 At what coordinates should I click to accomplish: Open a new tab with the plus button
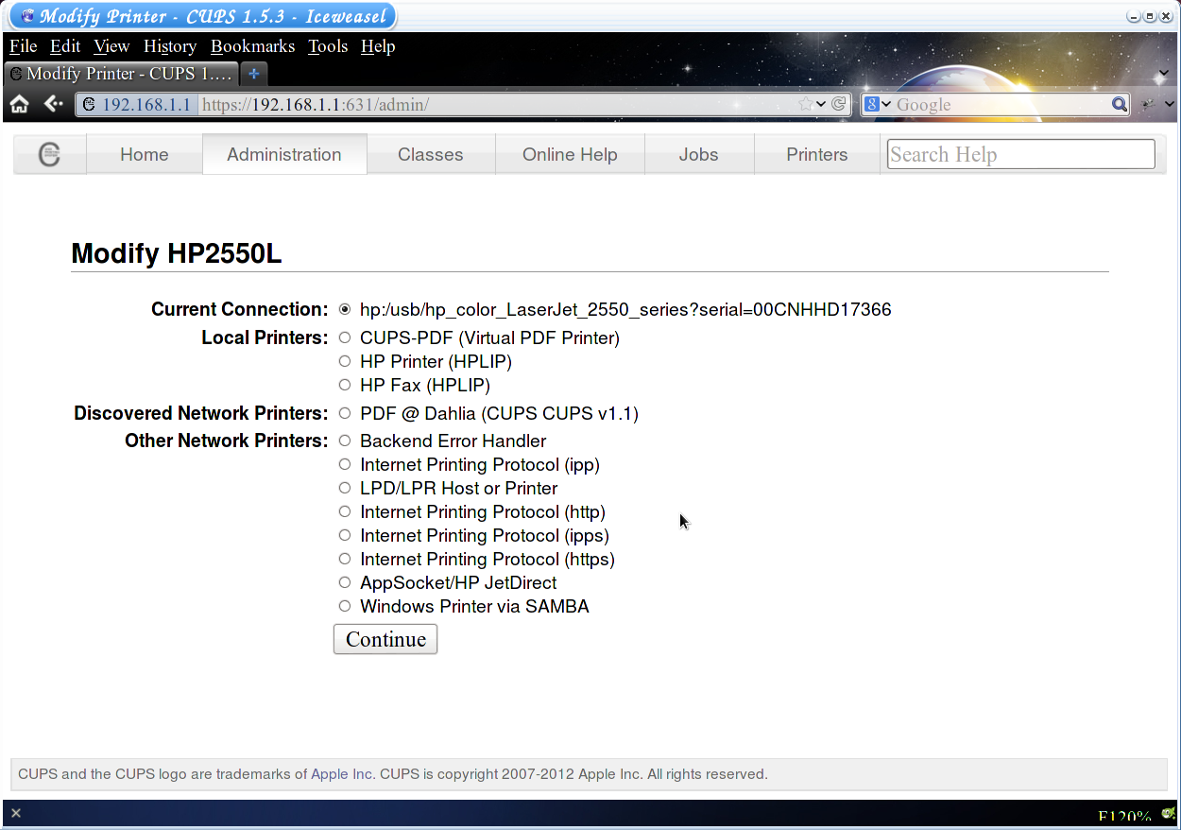coord(253,73)
